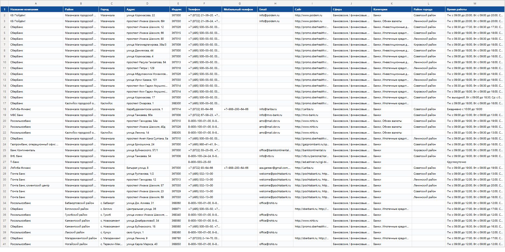Select cell 'улица Даниялова, 44'

(147, 51)
